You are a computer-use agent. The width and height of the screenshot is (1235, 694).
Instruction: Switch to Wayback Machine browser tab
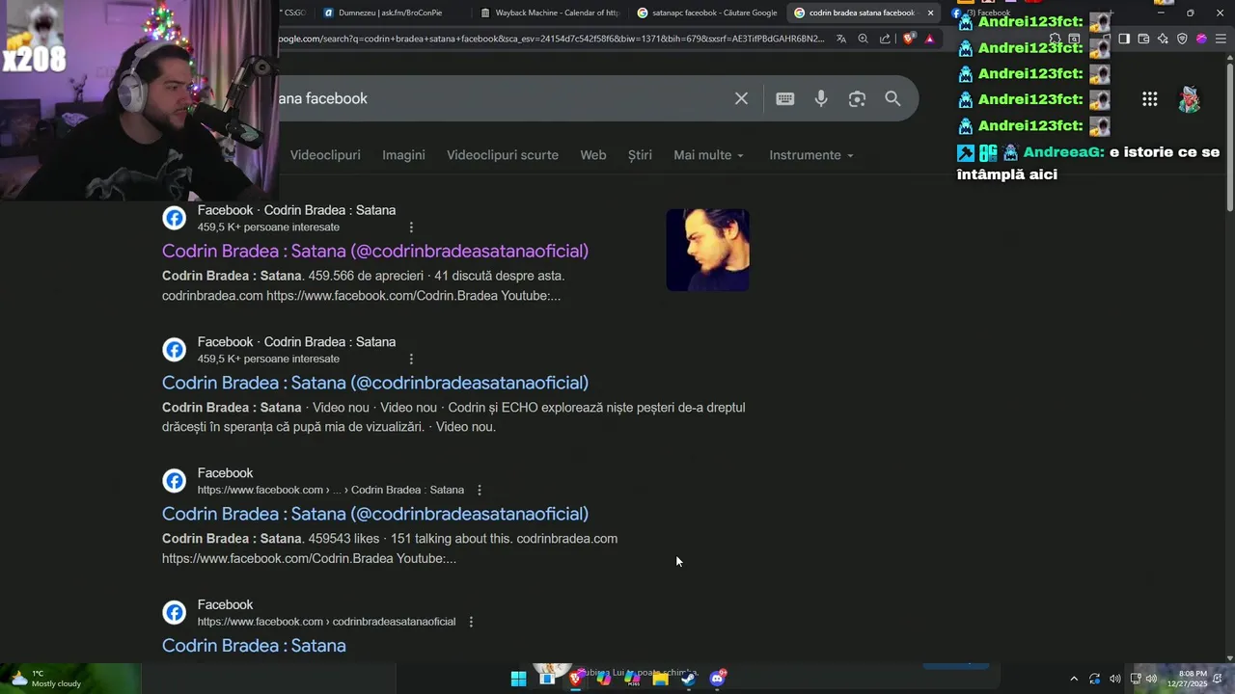(550, 13)
